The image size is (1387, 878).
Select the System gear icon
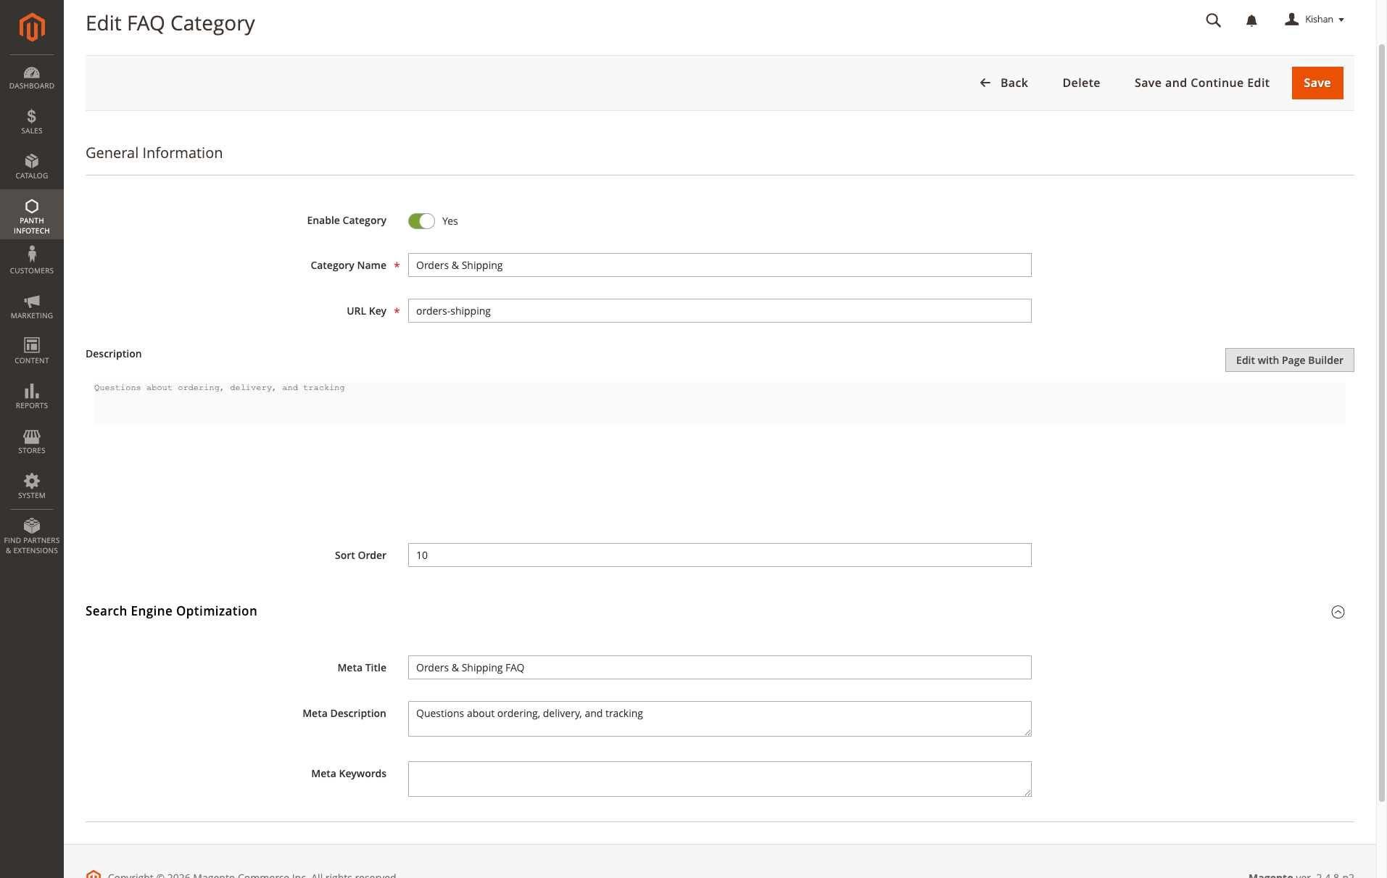(31, 481)
